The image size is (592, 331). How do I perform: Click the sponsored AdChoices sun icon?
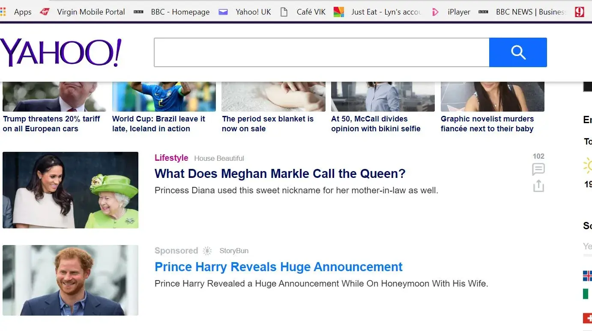coord(207,251)
